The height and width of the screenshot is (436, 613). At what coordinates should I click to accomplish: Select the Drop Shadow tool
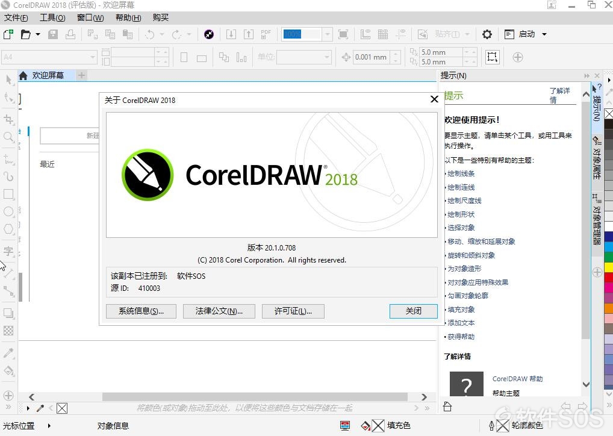click(8, 313)
